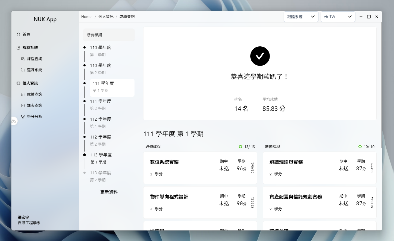Open 選課系統 via its sidebar icon
394x241 pixels.
click(x=23, y=70)
